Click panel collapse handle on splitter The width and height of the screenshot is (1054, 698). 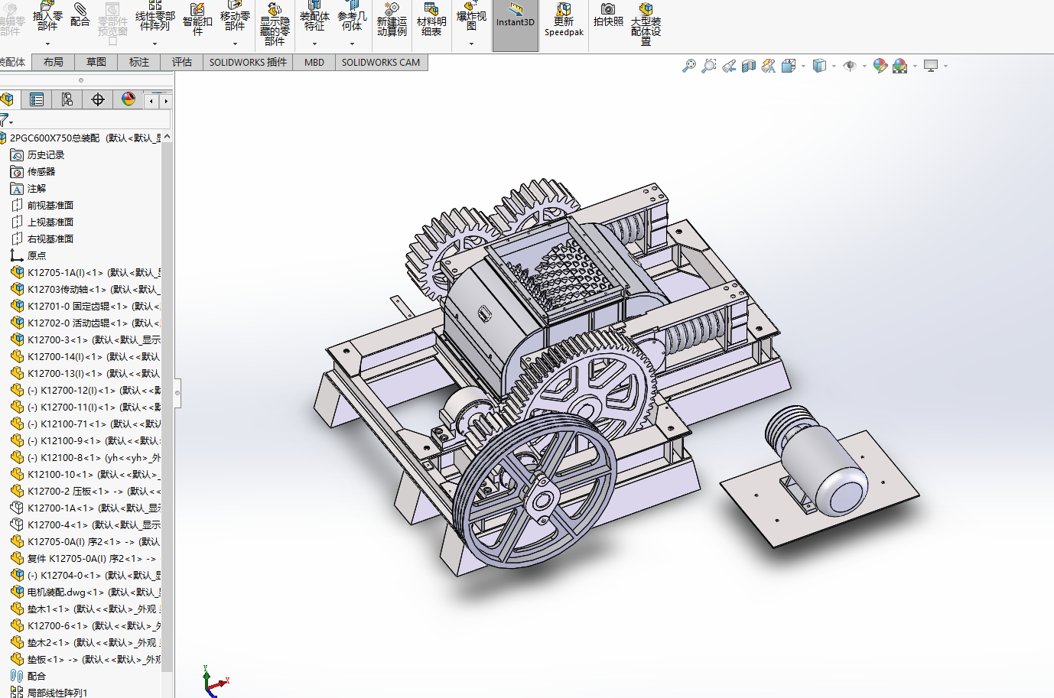pyautogui.click(x=177, y=393)
